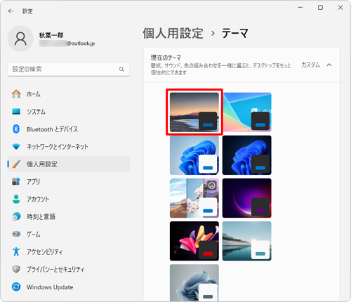
Task: Click the search magnifier icon
Action: [x=121, y=70]
